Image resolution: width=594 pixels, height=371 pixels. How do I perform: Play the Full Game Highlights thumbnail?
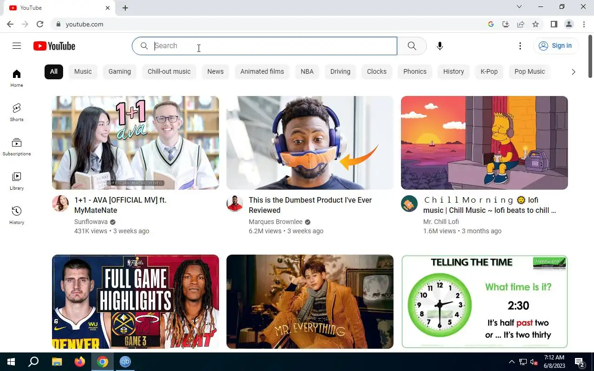(136, 301)
